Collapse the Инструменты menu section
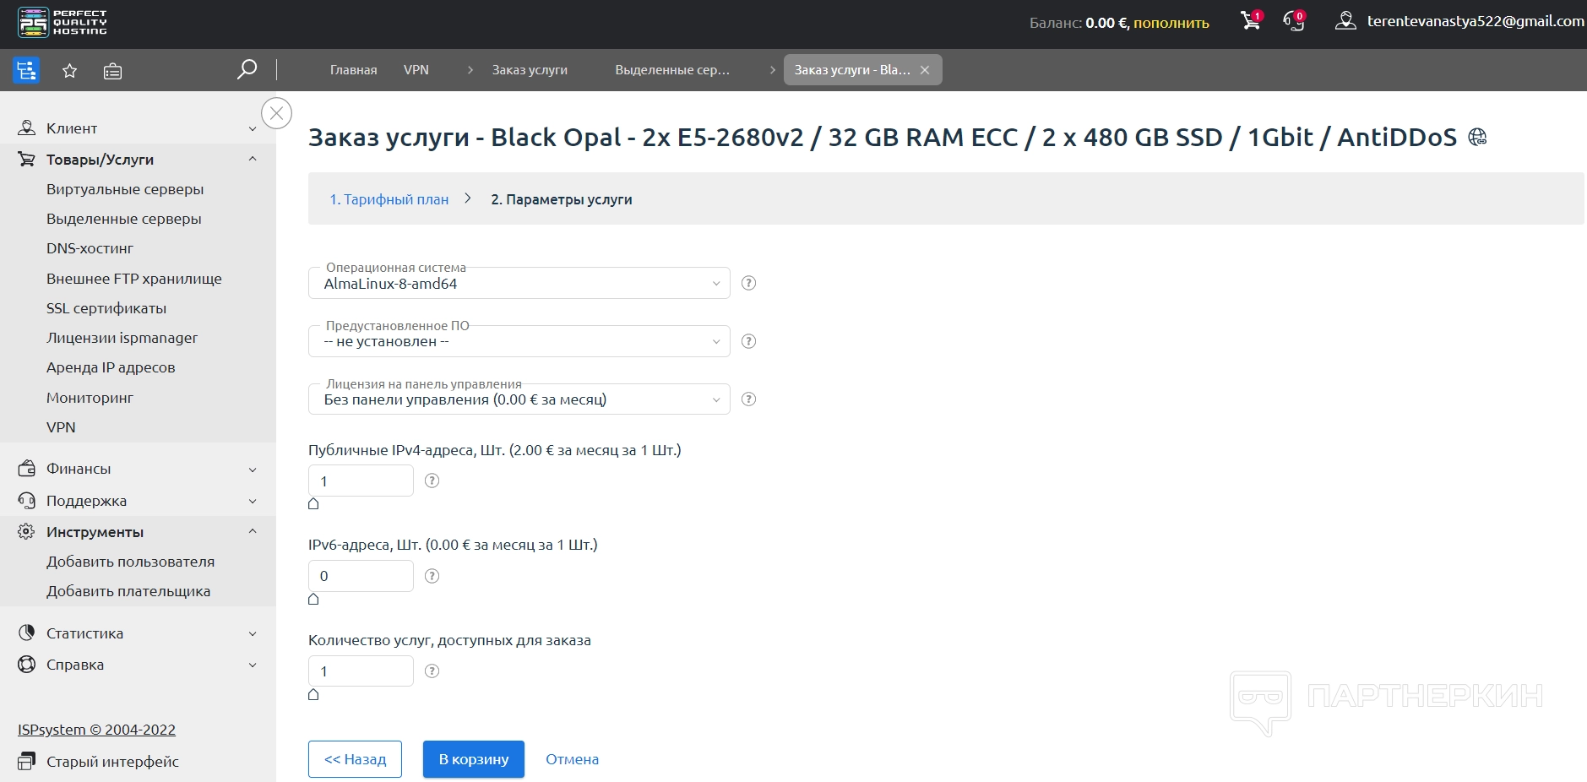This screenshot has height=782, width=1587. point(138,532)
